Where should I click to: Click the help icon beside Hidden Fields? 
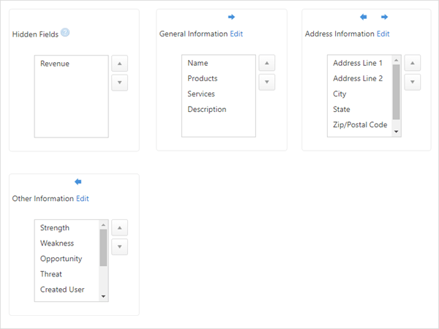coord(65,32)
